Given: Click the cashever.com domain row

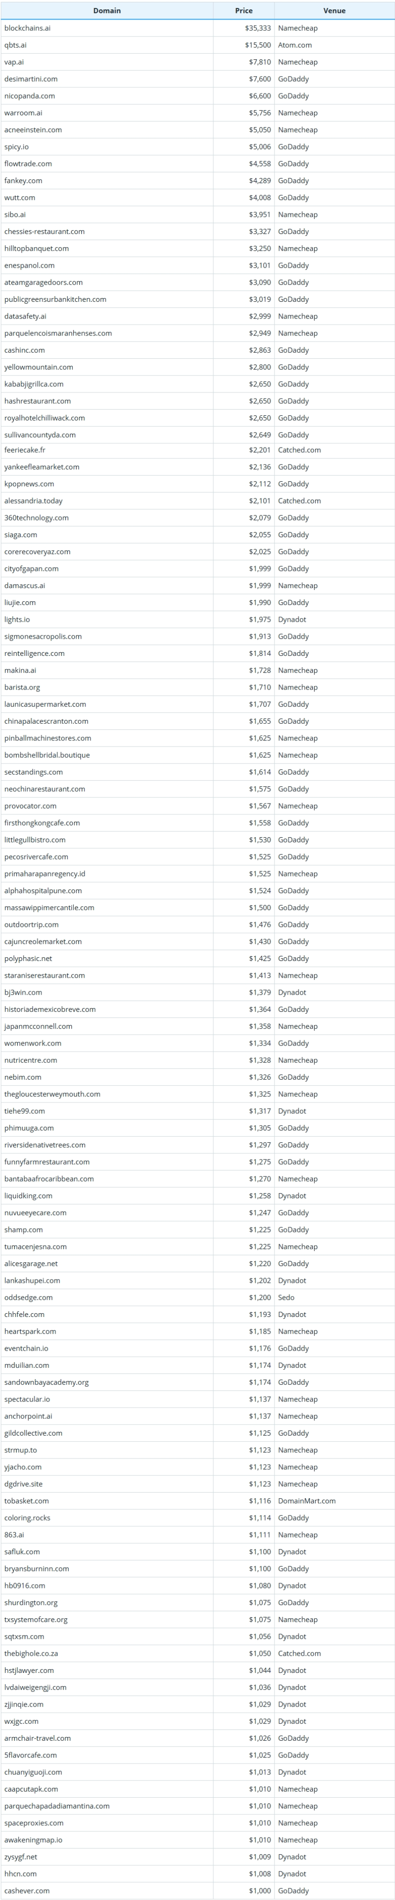Looking at the screenshot, I should [x=197, y=1890].
